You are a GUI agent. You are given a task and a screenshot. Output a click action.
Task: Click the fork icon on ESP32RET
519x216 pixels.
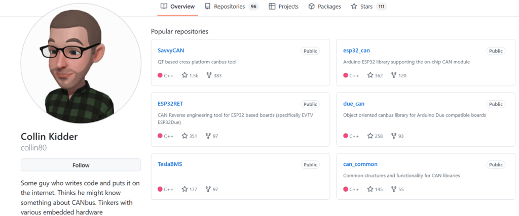pyautogui.click(x=208, y=136)
